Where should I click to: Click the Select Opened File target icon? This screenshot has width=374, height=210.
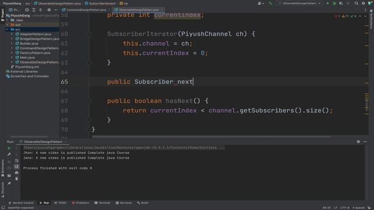click(27, 10)
